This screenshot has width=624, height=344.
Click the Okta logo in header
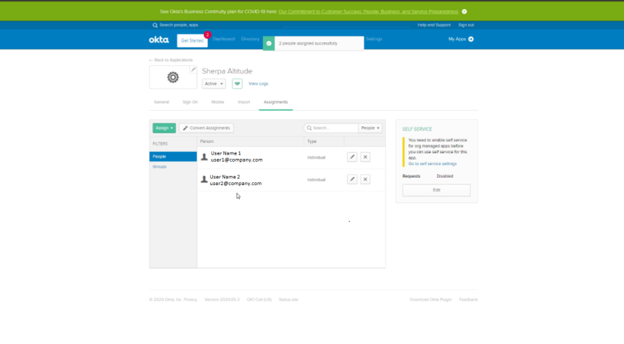click(159, 40)
